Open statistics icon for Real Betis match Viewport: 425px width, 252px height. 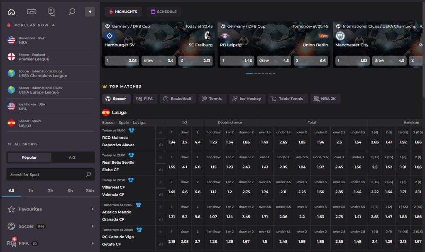(161, 170)
